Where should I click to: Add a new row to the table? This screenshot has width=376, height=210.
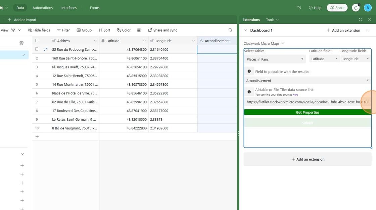pyautogui.click(x=37, y=136)
